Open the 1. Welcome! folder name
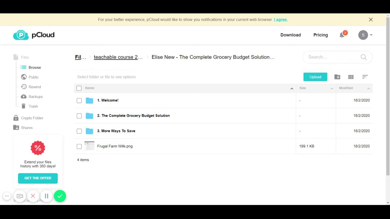 (x=108, y=100)
